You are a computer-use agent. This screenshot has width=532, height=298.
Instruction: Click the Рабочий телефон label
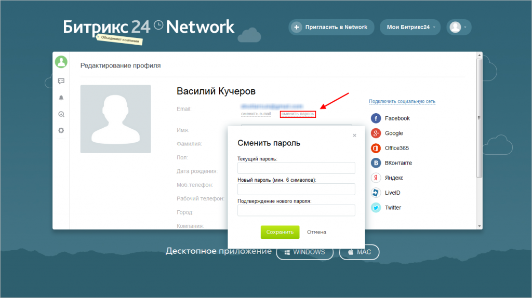(201, 199)
